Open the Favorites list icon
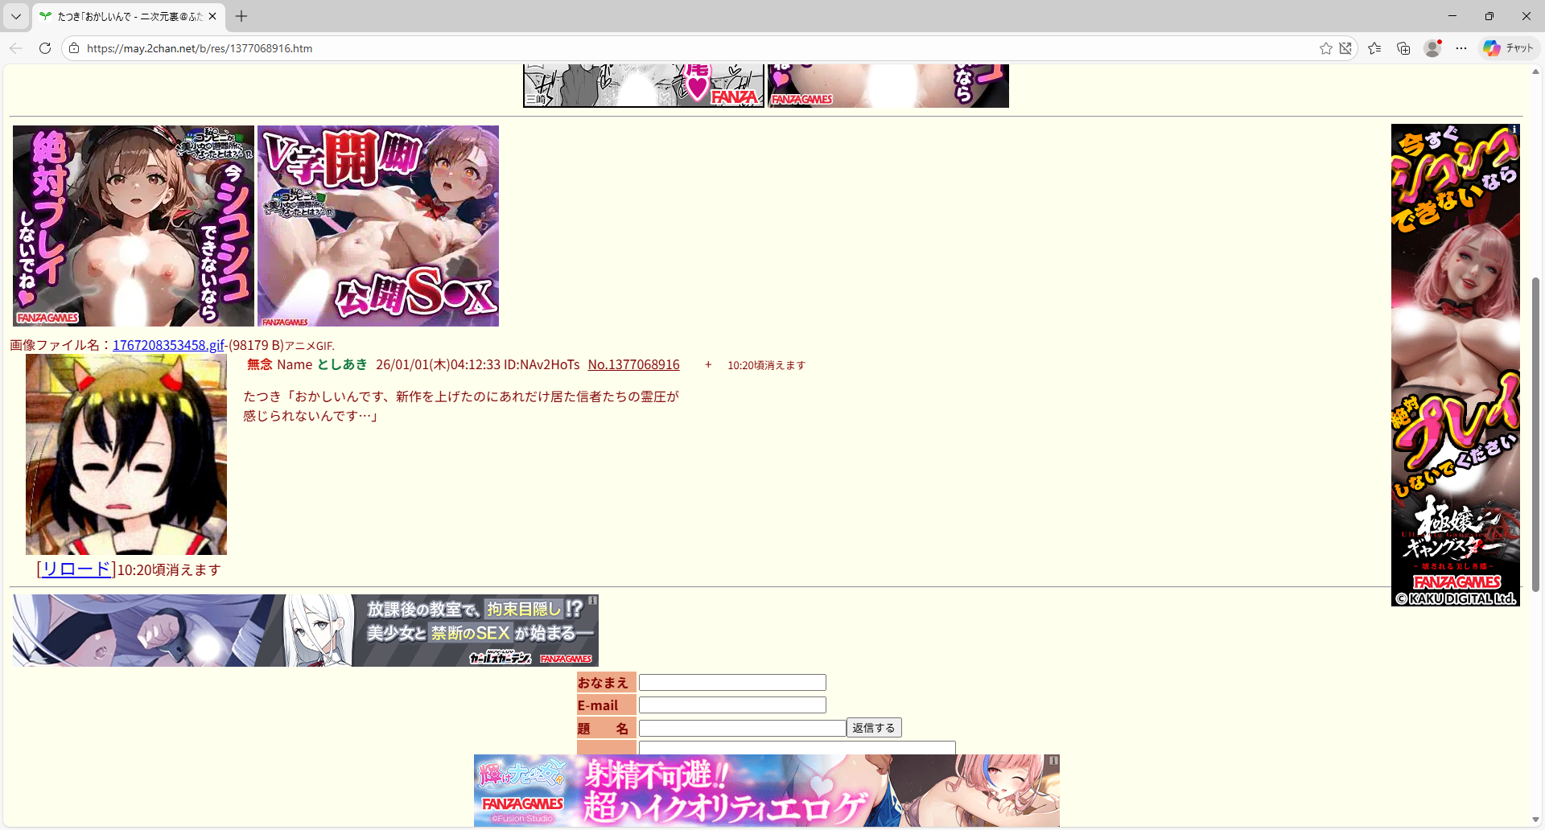The width and height of the screenshot is (1545, 830). (1374, 48)
